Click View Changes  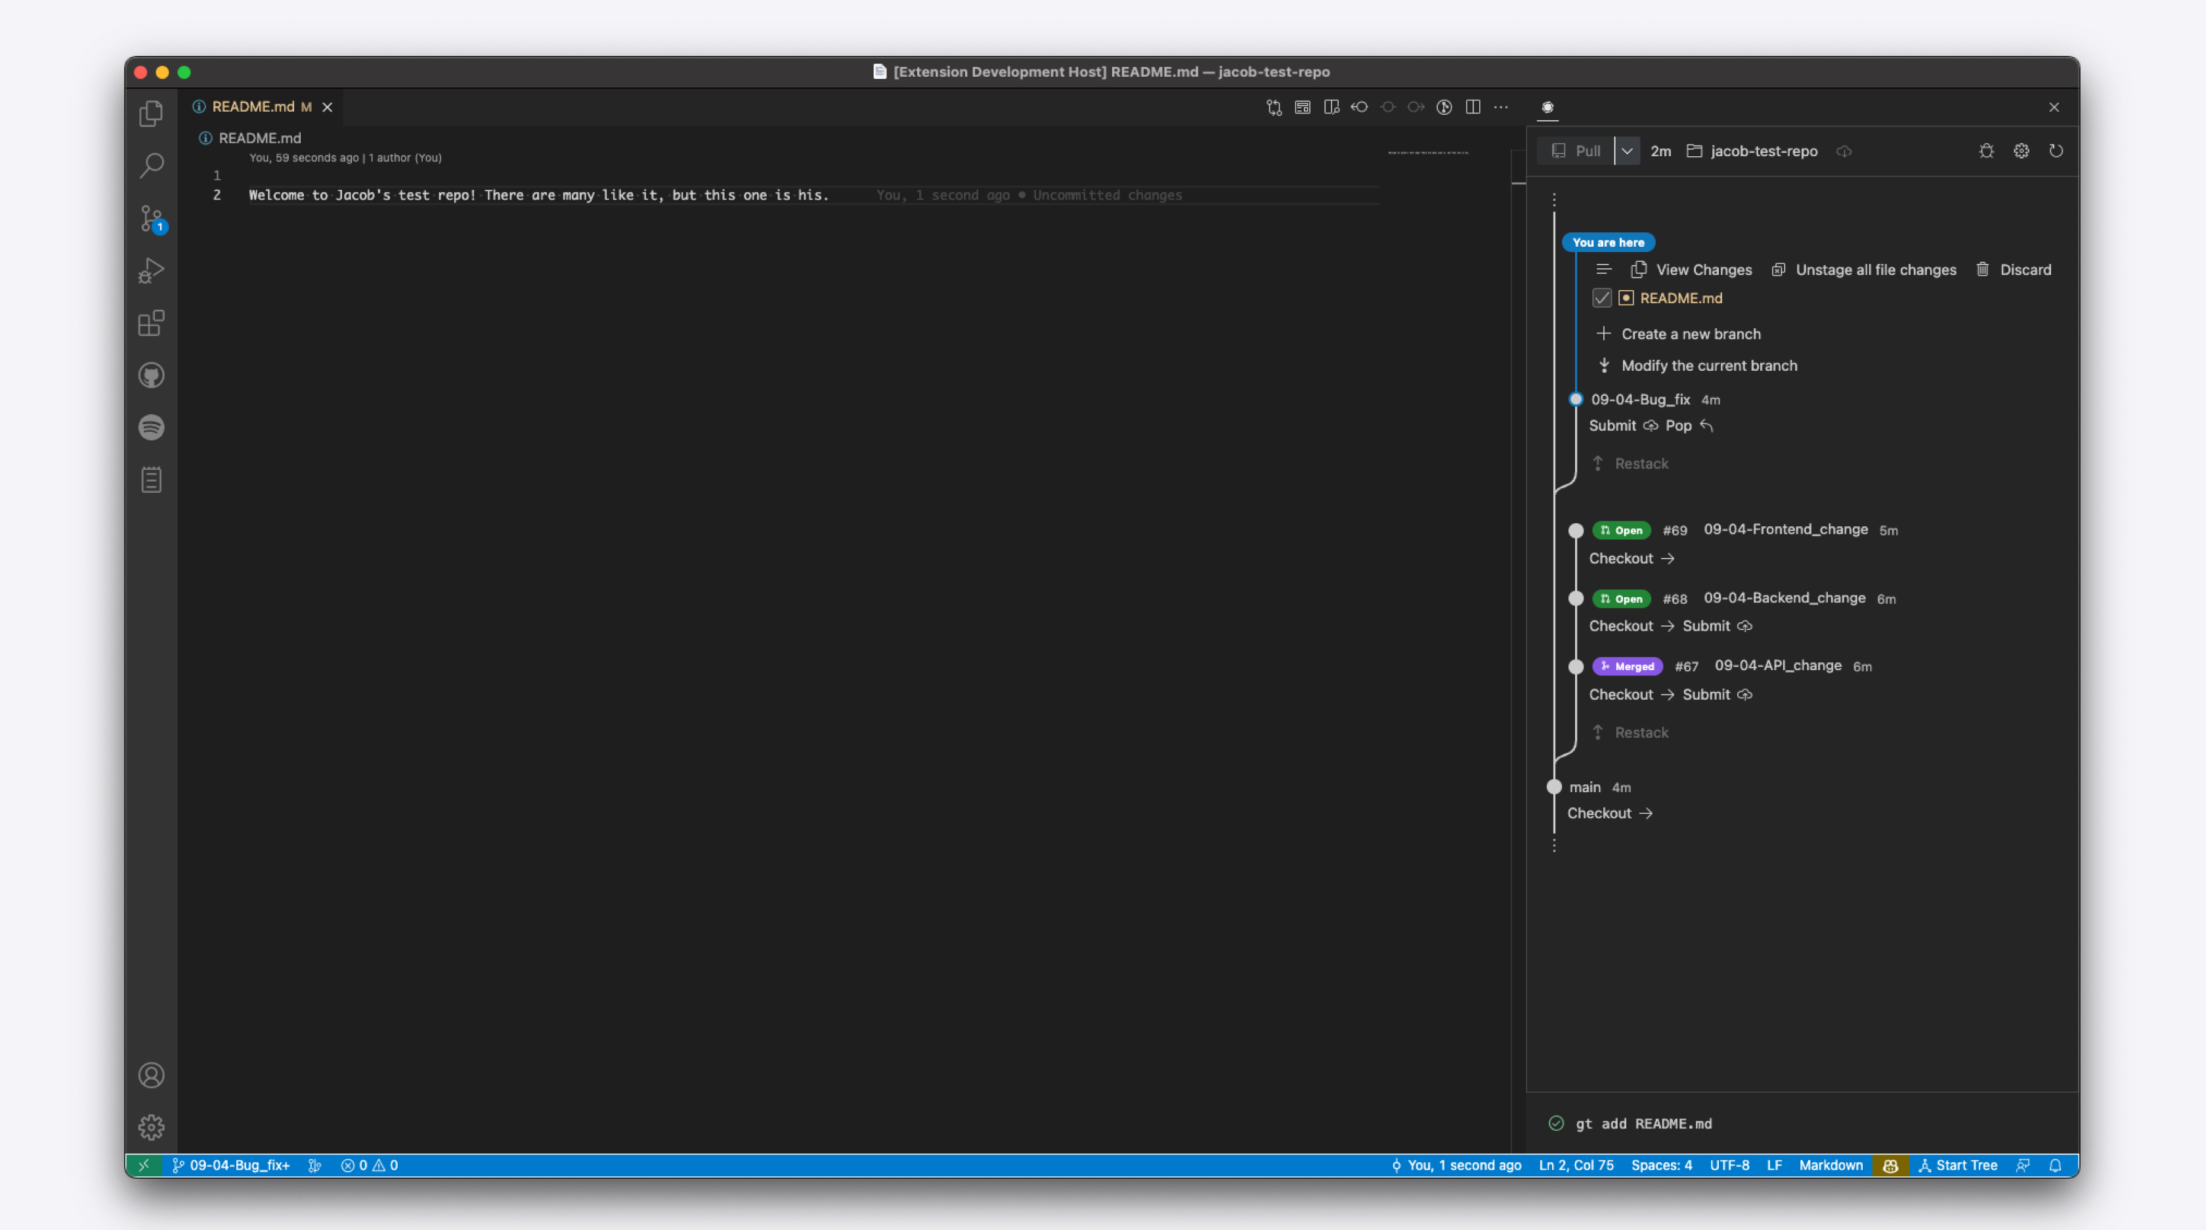click(x=1691, y=270)
